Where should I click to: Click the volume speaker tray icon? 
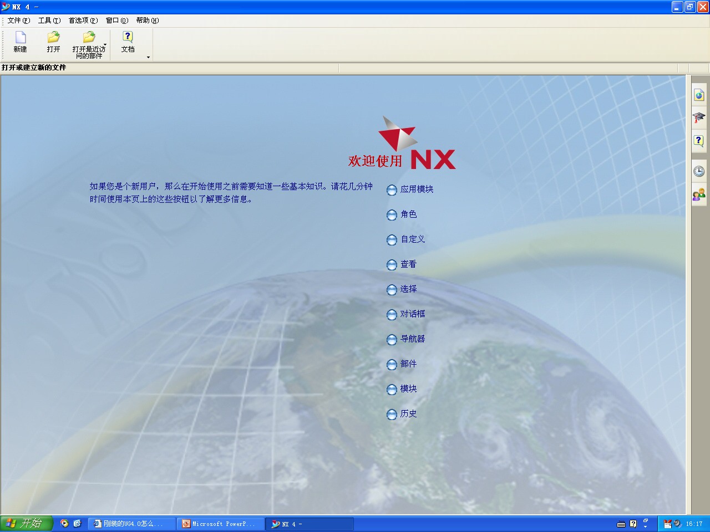(x=677, y=524)
